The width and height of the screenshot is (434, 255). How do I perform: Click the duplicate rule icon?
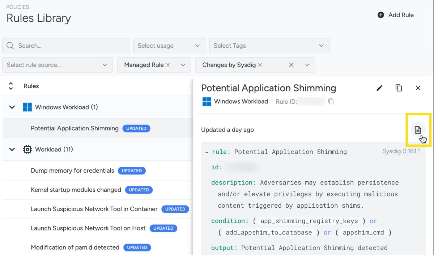coord(399,88)
